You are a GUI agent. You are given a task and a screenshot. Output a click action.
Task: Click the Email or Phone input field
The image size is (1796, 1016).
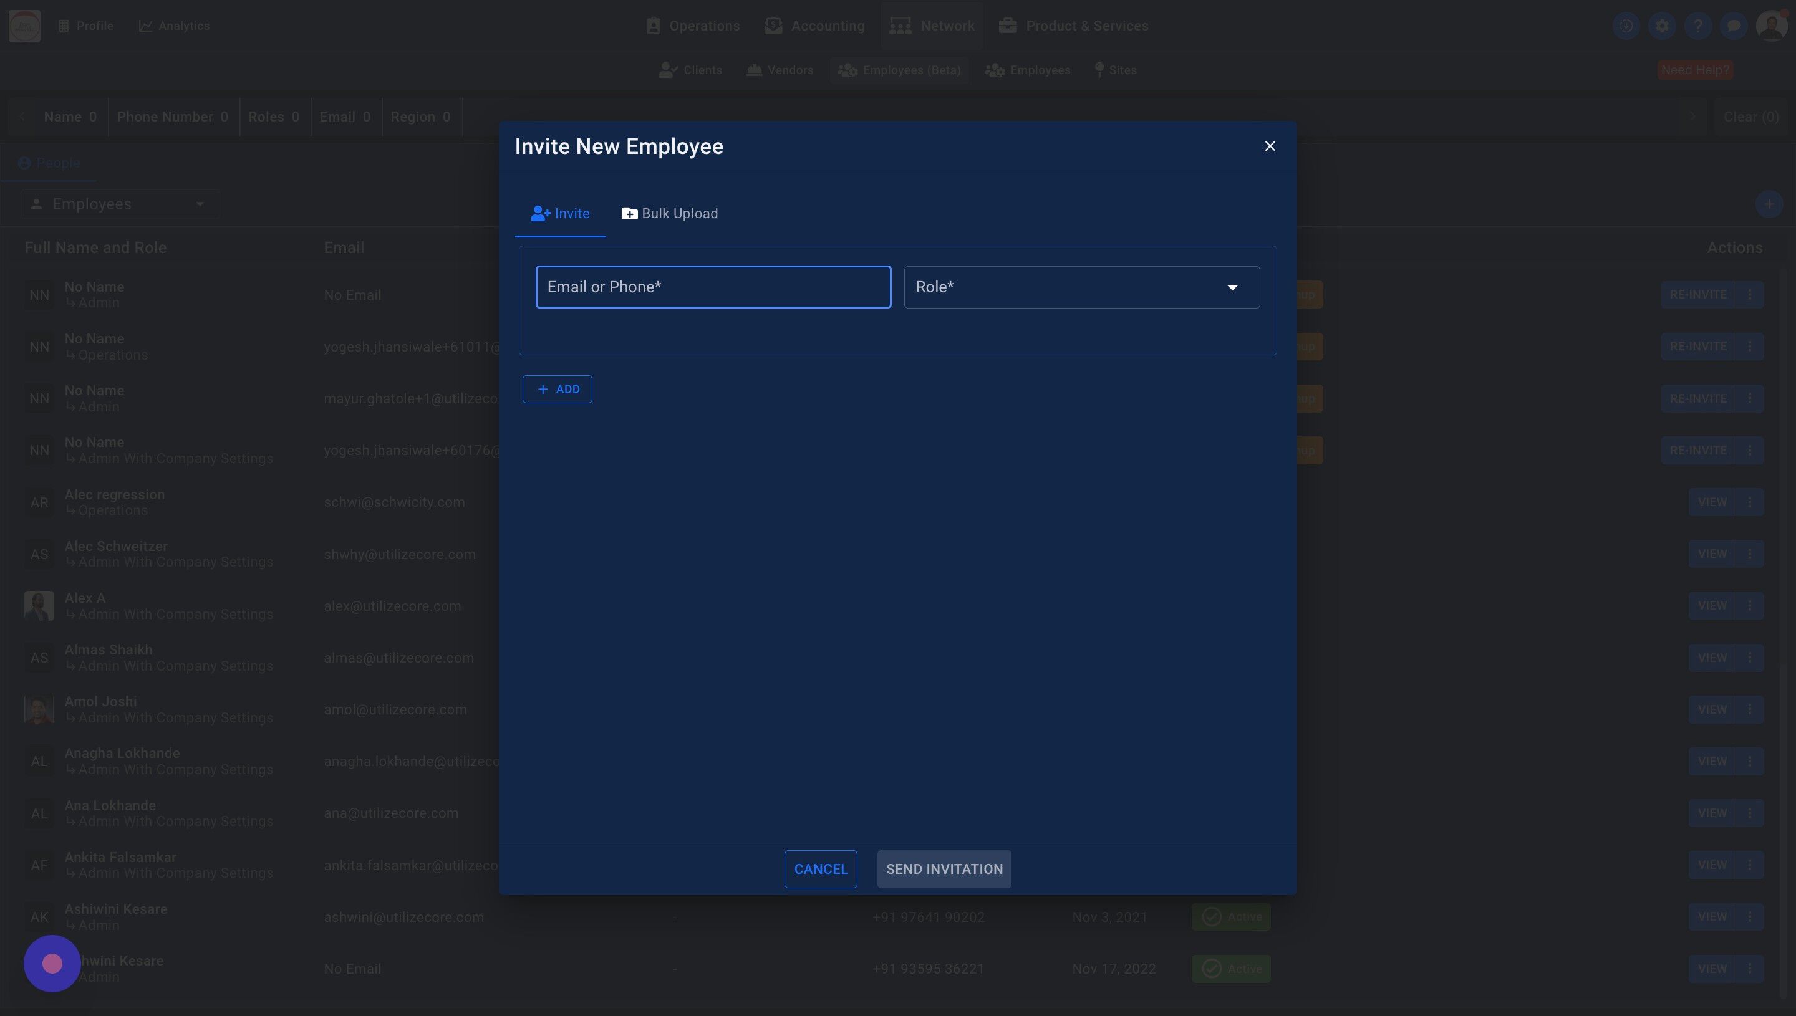(x=713, y=287)
